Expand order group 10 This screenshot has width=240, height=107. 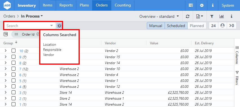click(x=6, y=51)
